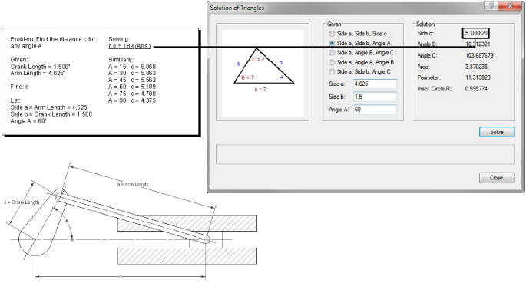Click 'Arm Length = 4.625"' given text
The width and height of the screenshot is (526, 283).
tap(38, 74)
